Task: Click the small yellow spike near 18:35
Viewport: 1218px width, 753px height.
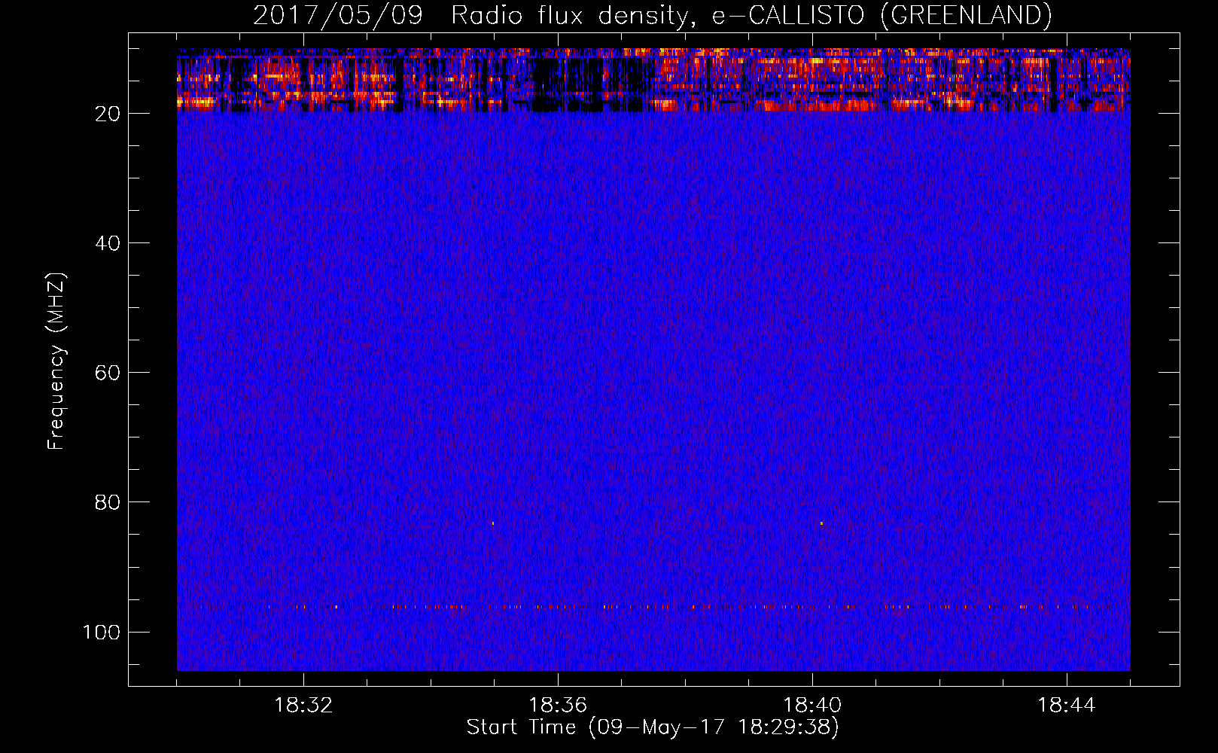Action: (x=493, y=523)
